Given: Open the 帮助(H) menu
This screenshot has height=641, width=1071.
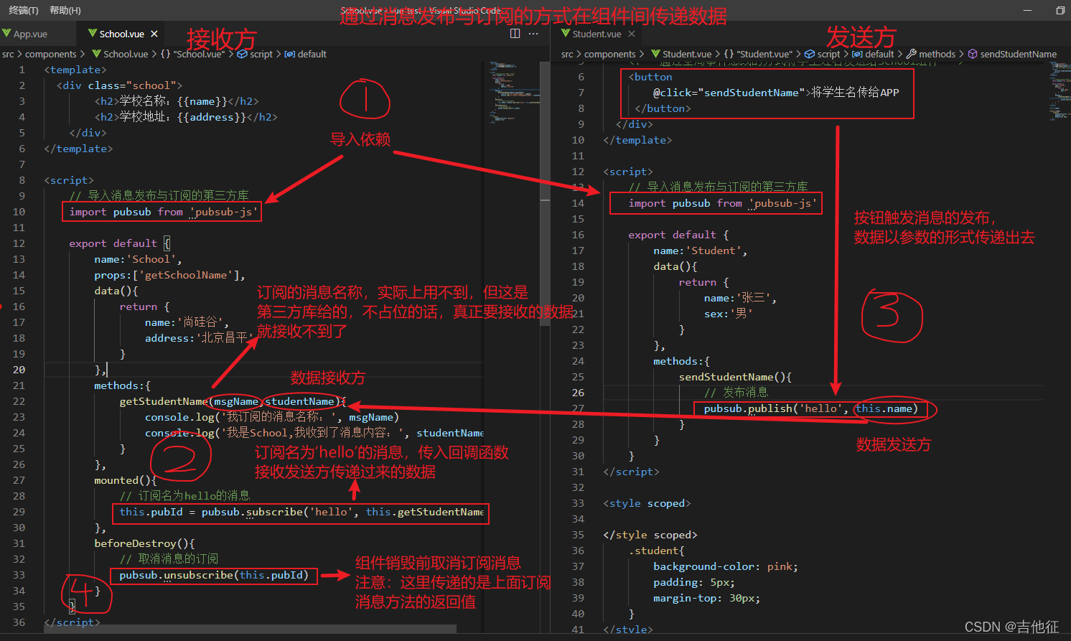Looking at the screenshot, I should (x=65, y=10).
